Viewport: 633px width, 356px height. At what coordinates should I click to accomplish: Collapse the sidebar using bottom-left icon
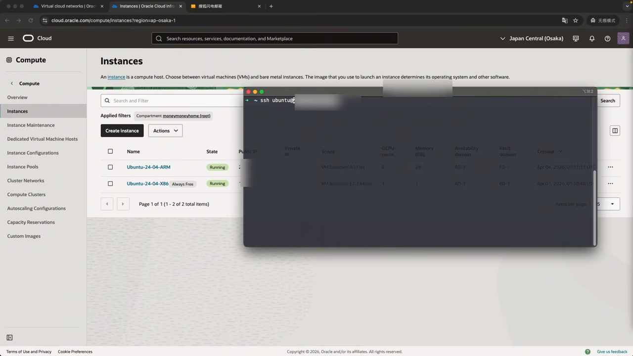(9, 338)
